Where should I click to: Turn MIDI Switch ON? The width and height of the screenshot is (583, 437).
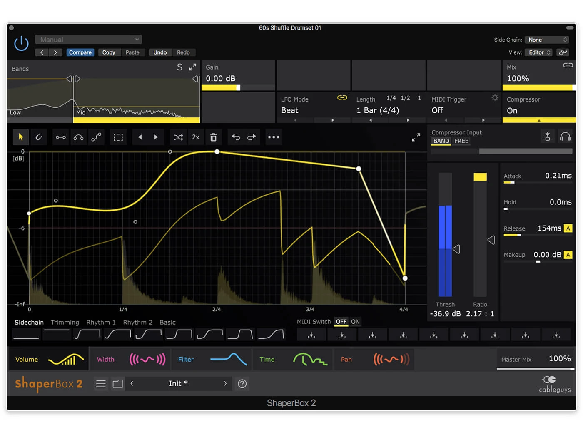pos(355,322)
